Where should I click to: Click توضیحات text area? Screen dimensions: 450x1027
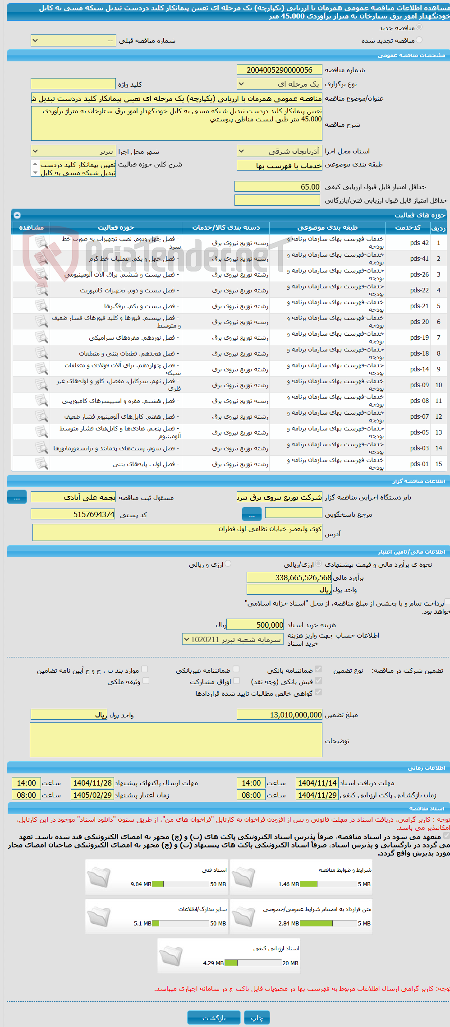[176, 740]
